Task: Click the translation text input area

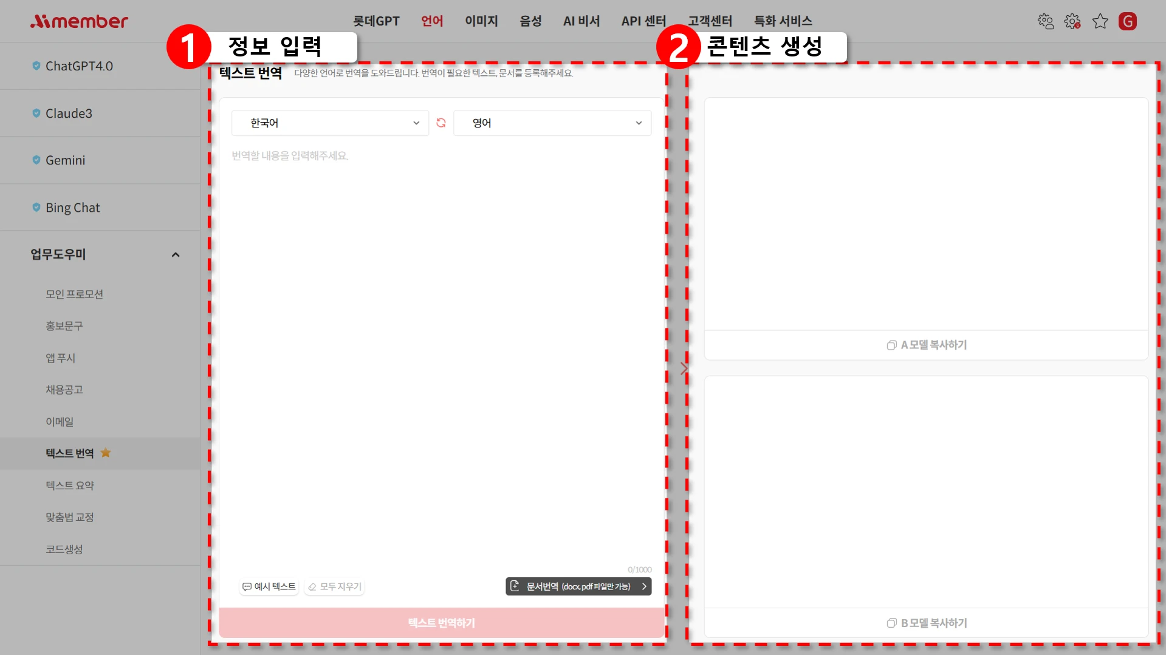Action: click(441, 352)
